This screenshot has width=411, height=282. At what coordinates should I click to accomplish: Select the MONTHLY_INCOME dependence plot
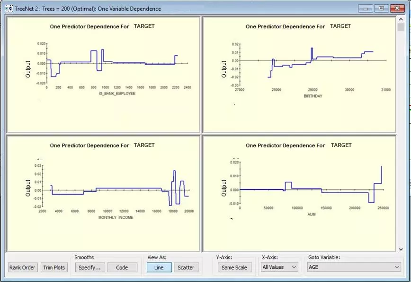[103, 194]
